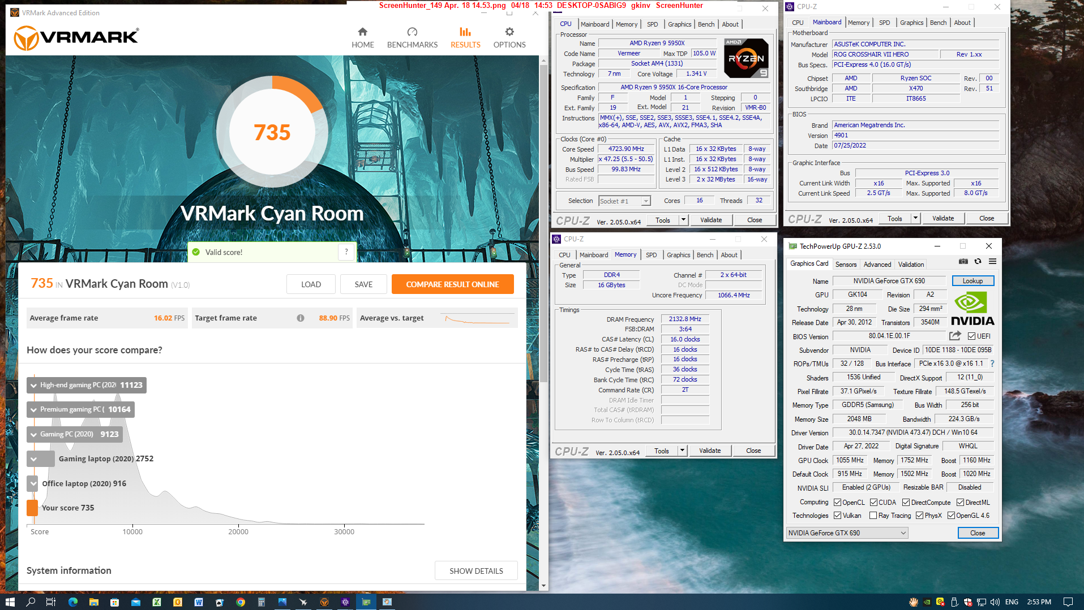Toggle OpenCL checkbox
1084x610 pixels.
837,502
